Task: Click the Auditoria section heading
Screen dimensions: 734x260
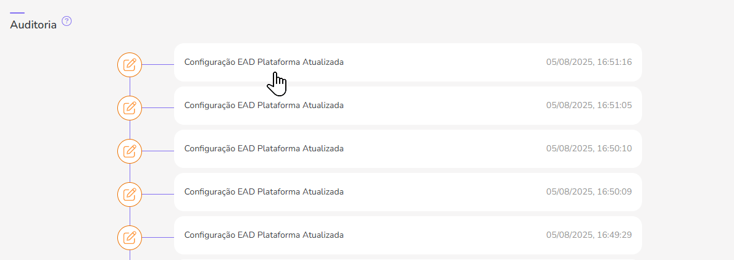Action: [33, 25]
